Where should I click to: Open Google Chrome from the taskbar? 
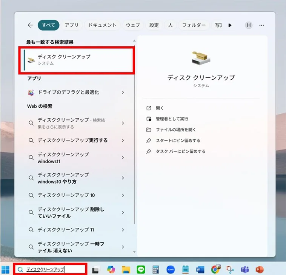coord(215,269)
